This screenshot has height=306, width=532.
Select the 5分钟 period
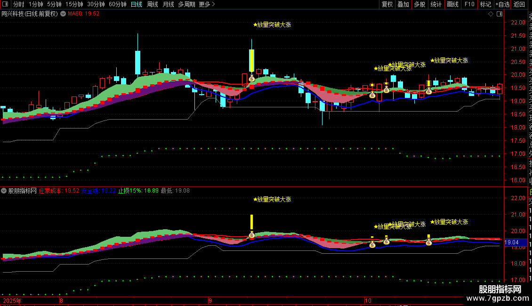pyautogui.click(x=54, y=4)
